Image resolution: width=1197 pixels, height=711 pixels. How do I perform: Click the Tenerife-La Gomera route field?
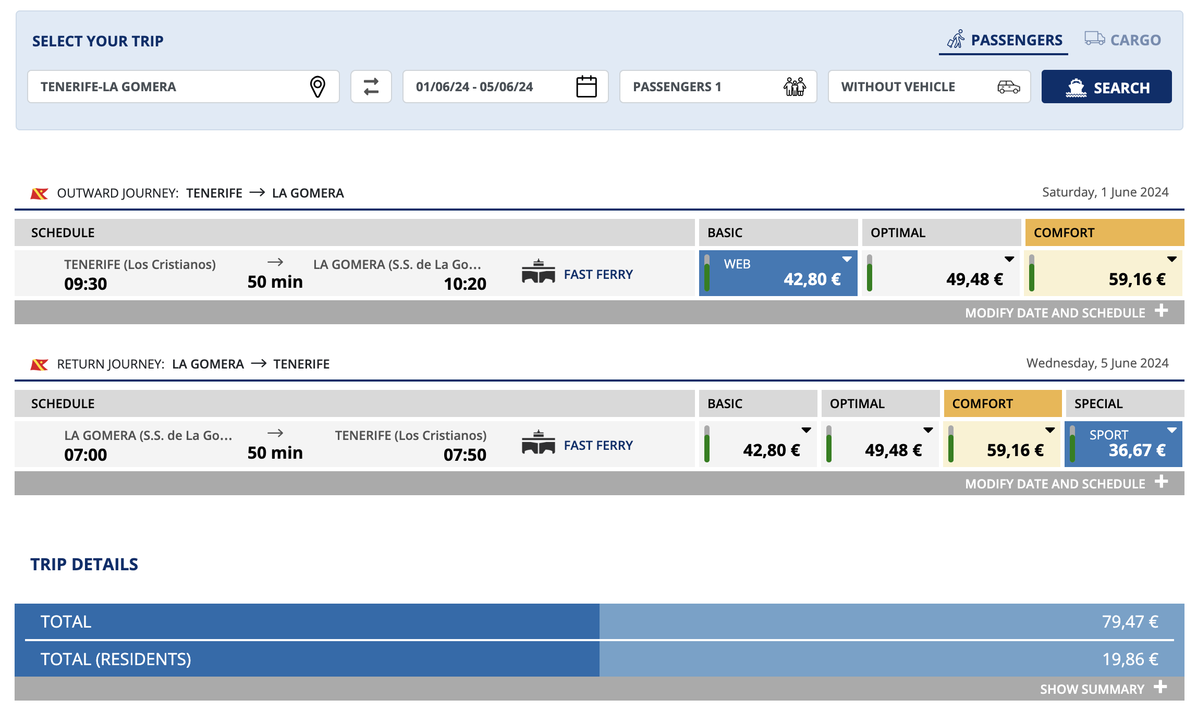point(184,87)
